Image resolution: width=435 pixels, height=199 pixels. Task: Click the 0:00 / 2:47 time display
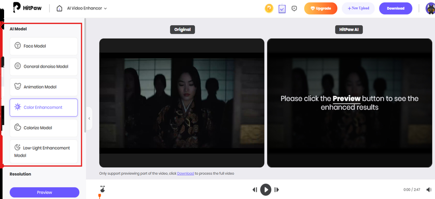pyautogui.click(x=412, y=190)
